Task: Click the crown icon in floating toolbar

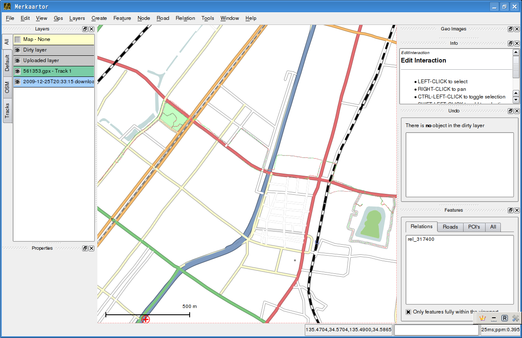Action: tap(482, 318)
